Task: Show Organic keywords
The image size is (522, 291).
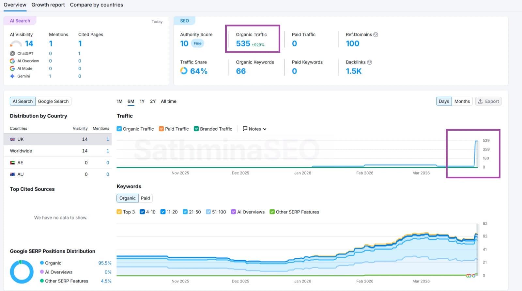Action: 128,198
